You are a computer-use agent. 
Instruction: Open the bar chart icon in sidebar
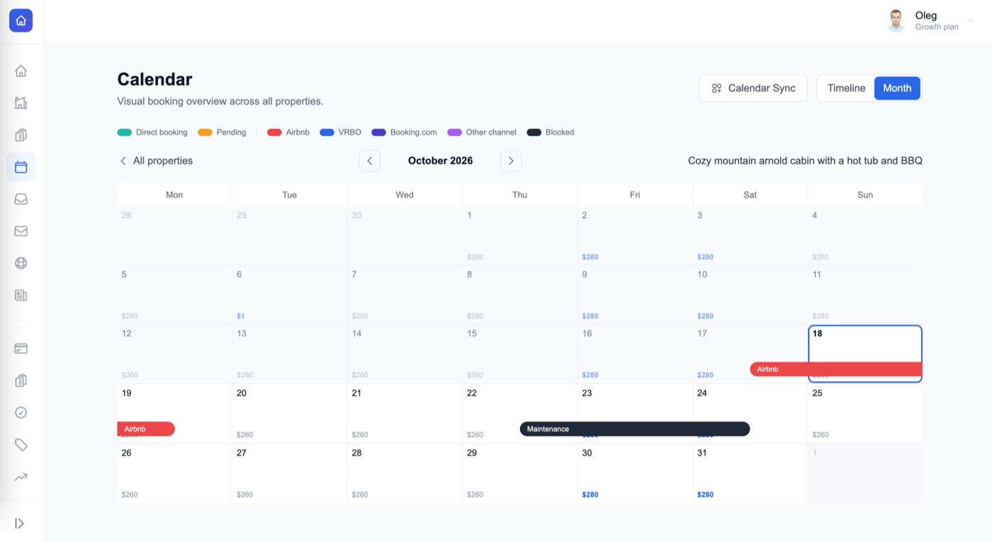[x=21, y=103]
